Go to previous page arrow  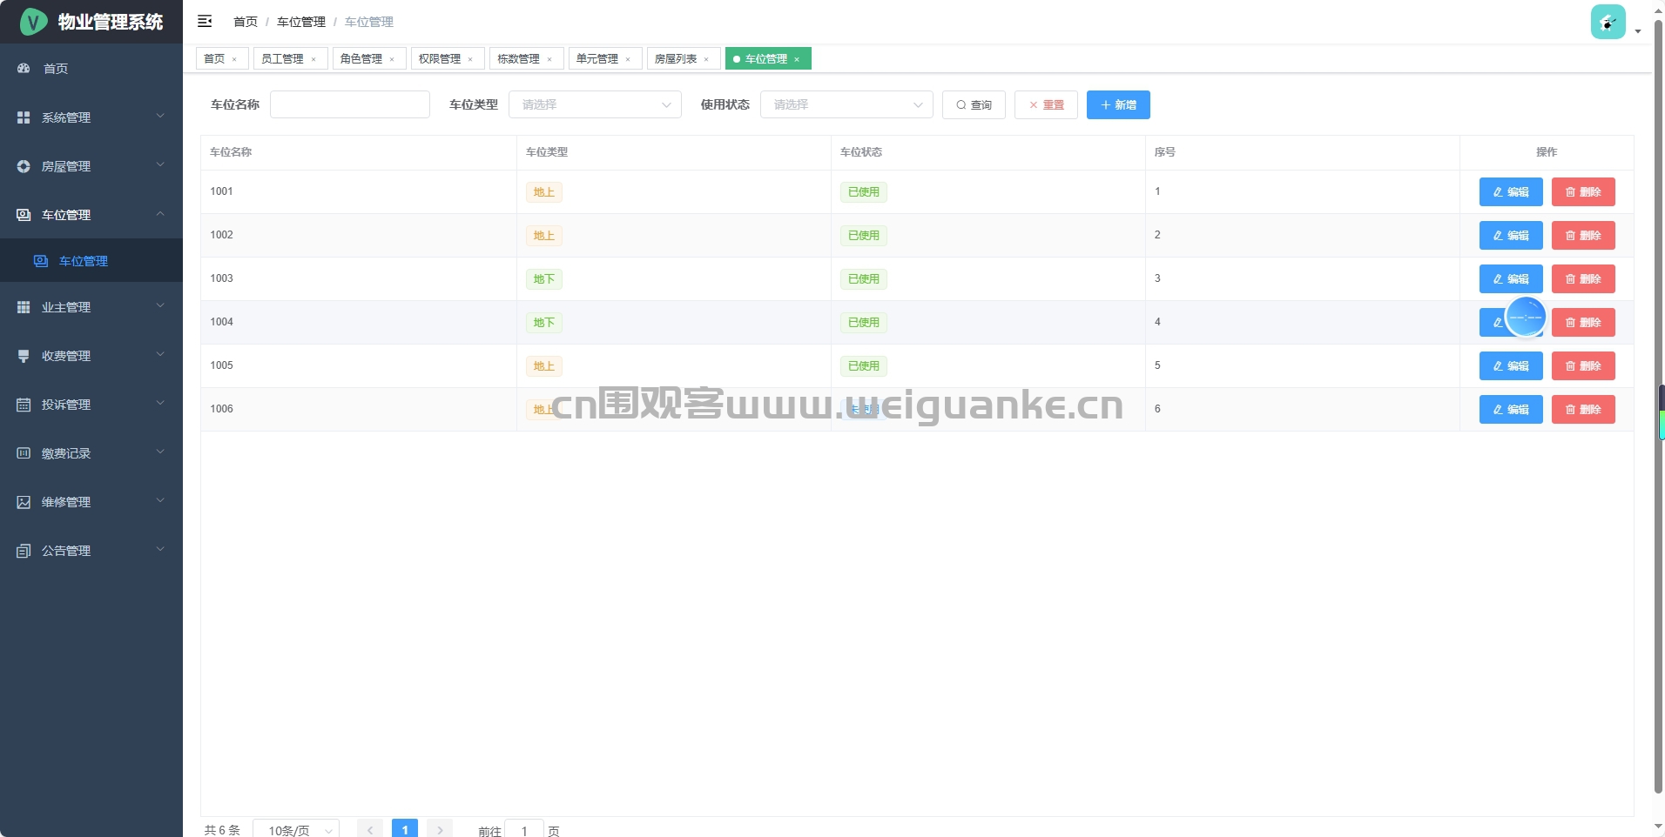click(370, 830)
